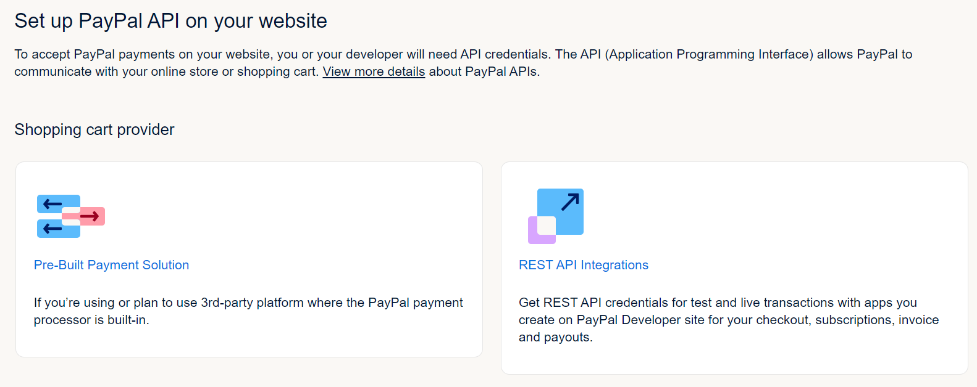Follow the View more details link
The image size is (977, 387).
tap(374, 71)
